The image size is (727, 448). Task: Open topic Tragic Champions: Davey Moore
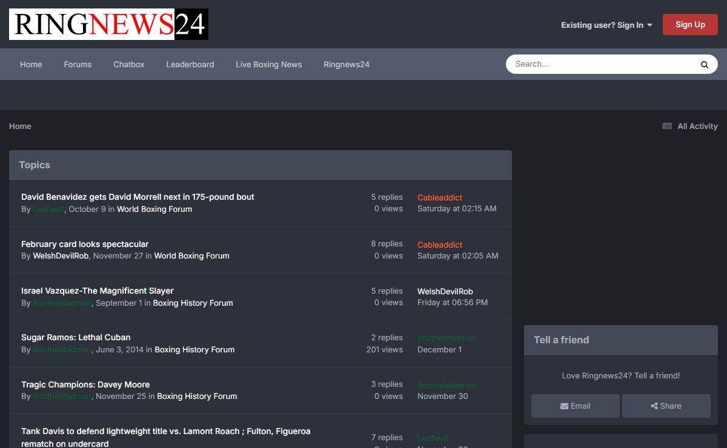85,384
